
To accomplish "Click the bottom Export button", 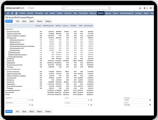I will click(x=32, y=111).
